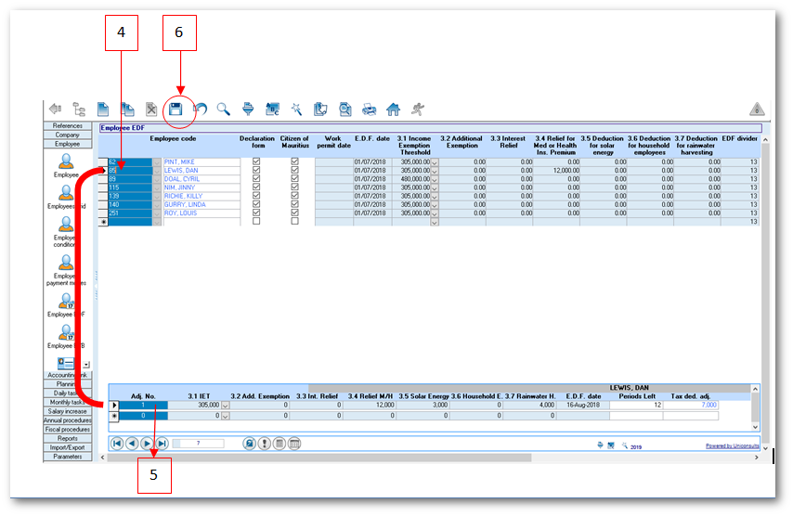
Task: Open the Reports section in left panel
Action: click(67, 438)
